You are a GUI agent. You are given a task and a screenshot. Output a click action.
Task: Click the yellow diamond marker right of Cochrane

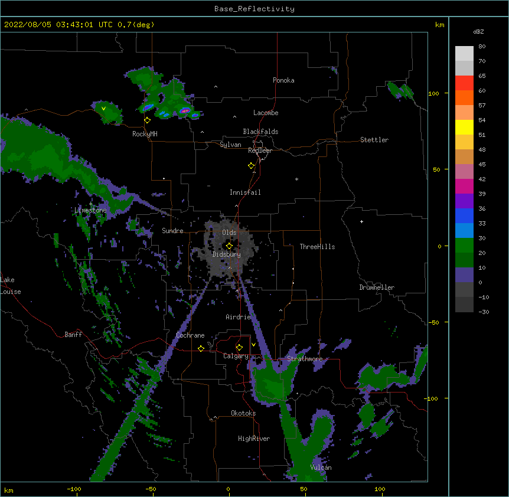[x=201, y=348]
